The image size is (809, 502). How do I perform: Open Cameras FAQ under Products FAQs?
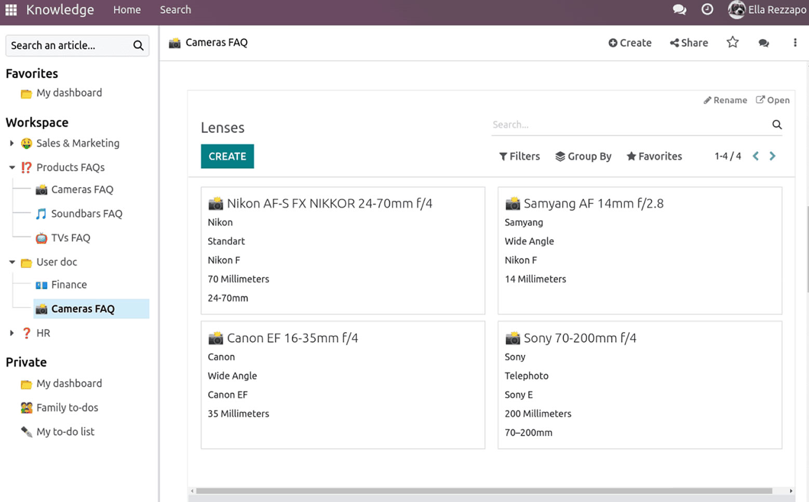(x=82, y=190)
